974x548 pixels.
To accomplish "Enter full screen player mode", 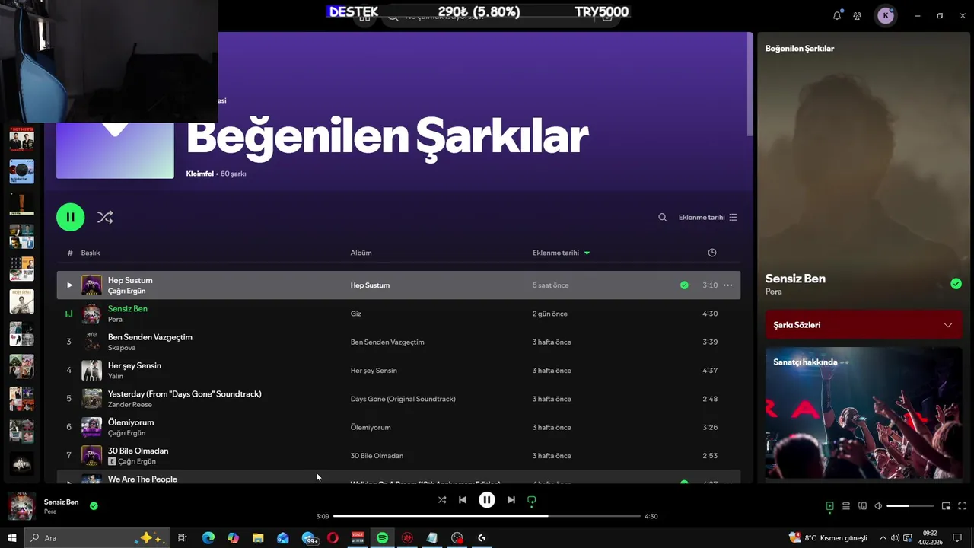I will coord(962,506).
